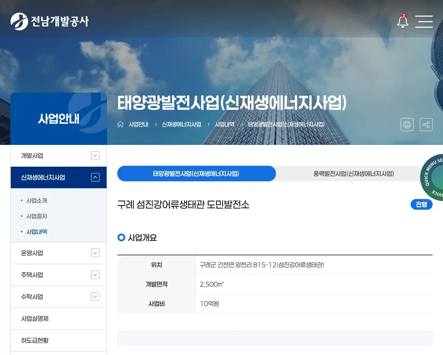Open 사업절차 submenu item
Image resolution: width=443 pixels, height=355 pixels.
[37, 216]
